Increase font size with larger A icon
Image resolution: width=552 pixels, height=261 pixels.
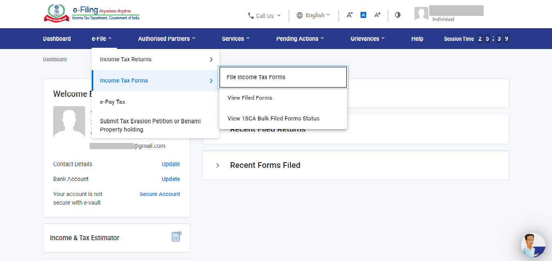coord(377,15)
